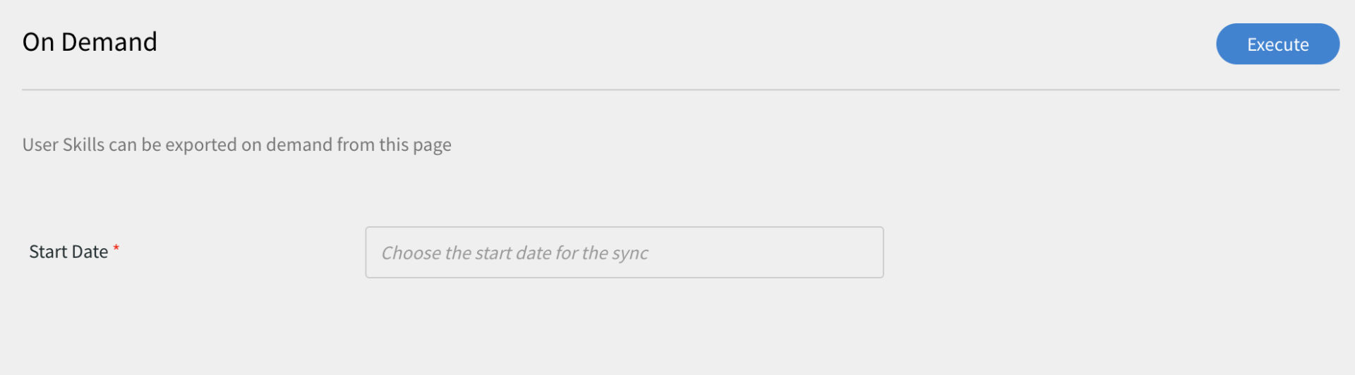Open the date picker for sync start

pyautogui.click(x=624, y=252)
